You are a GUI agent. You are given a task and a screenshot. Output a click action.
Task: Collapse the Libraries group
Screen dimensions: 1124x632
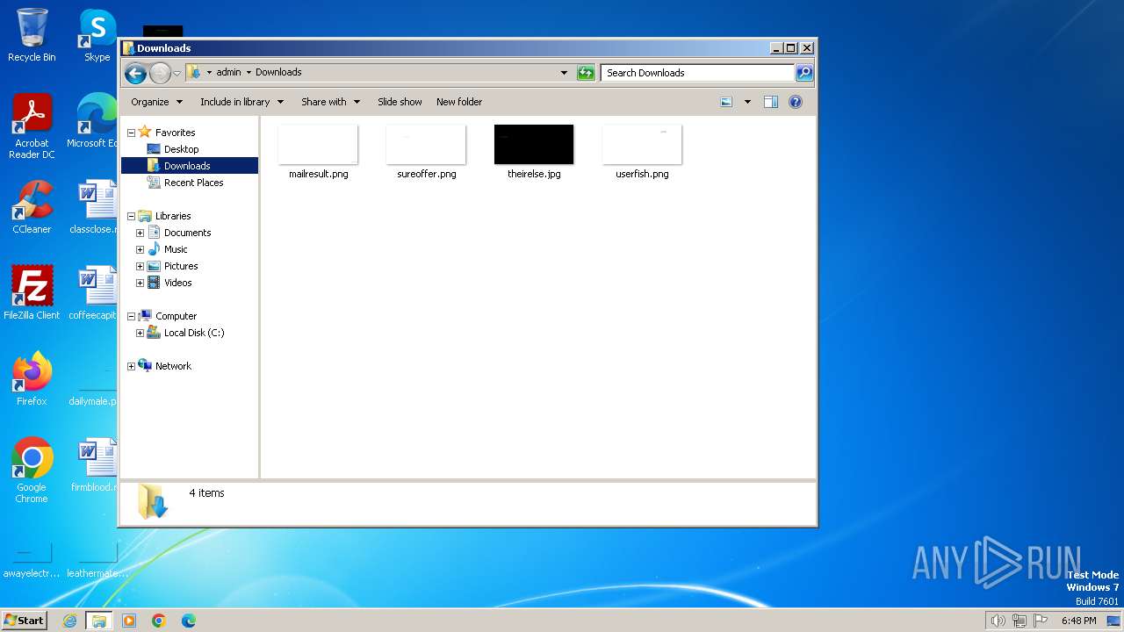131,216
